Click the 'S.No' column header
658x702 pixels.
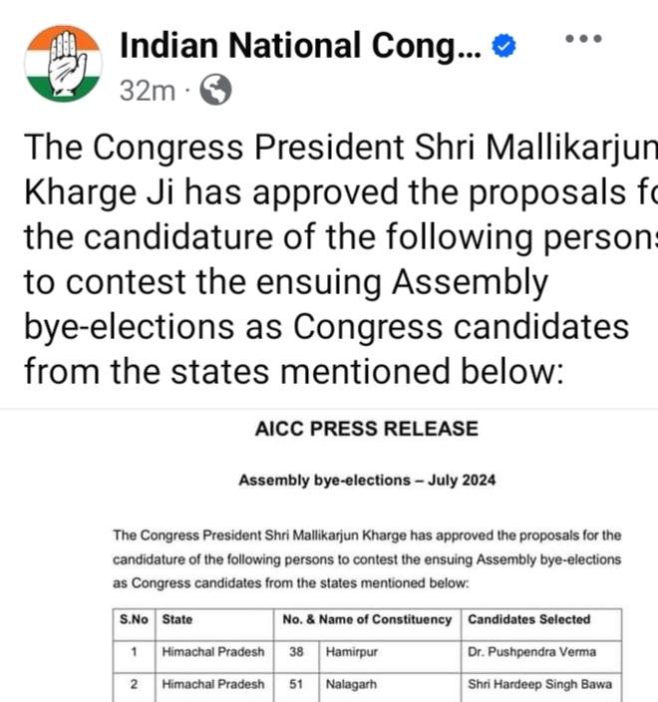pyautogui.click(x=134, y=619)
